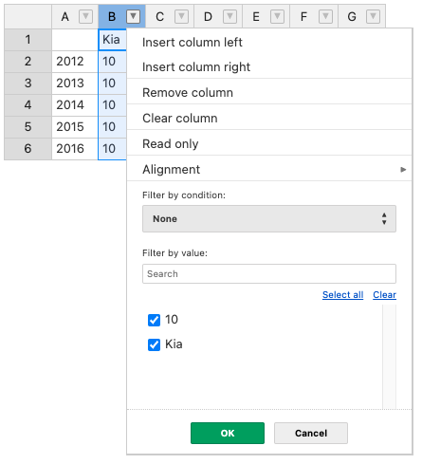Click the Select all link
Image resolution: width=422 pixels, height=464 pixels.
point(342,295)
